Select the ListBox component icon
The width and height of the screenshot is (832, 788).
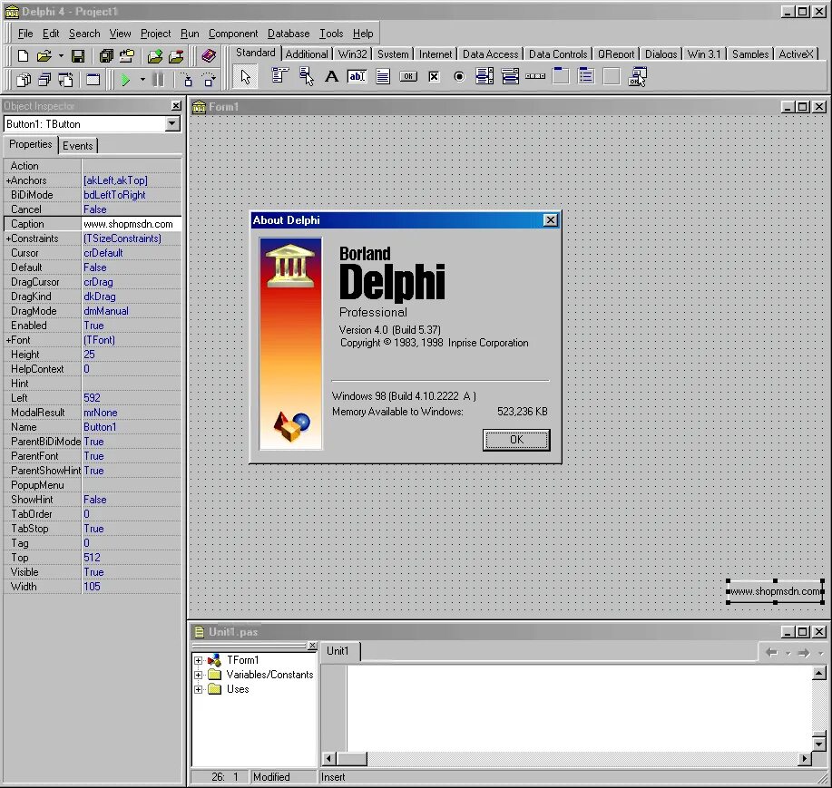[x=485, y=76]
